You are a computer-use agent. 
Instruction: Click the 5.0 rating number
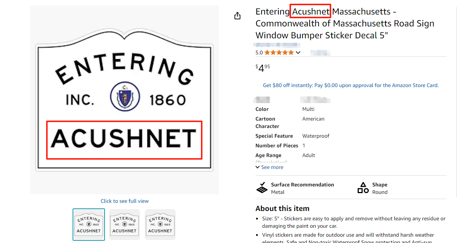click(259, 52)
